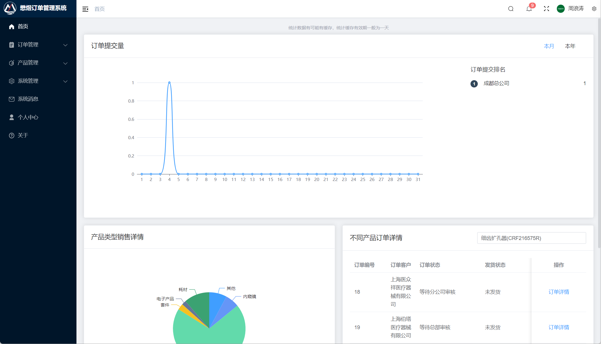Viewport: 601px width, 344px height.
Task: Expand the 订单管理 menu chevron
Action: [65, 45]
